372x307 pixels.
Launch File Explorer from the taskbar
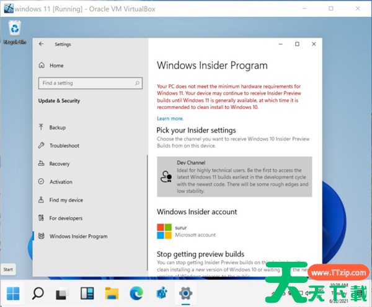click(112, 293)
